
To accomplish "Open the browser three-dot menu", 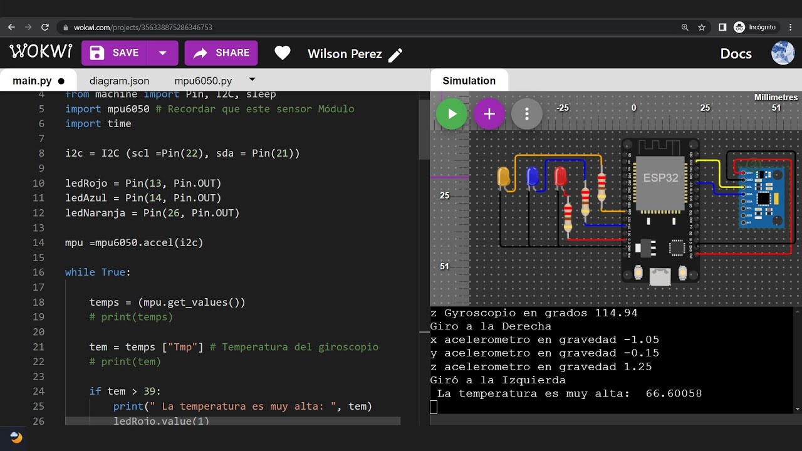I will click(791, 28).
